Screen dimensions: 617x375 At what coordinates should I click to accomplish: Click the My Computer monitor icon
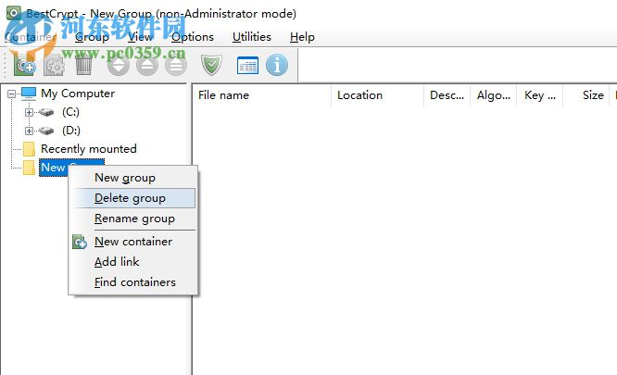click(29, 94)
